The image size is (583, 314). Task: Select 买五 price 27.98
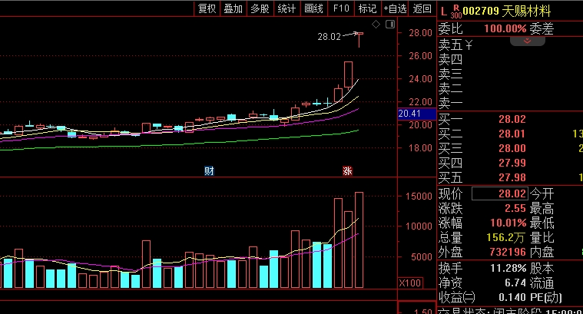click(512, 177)
